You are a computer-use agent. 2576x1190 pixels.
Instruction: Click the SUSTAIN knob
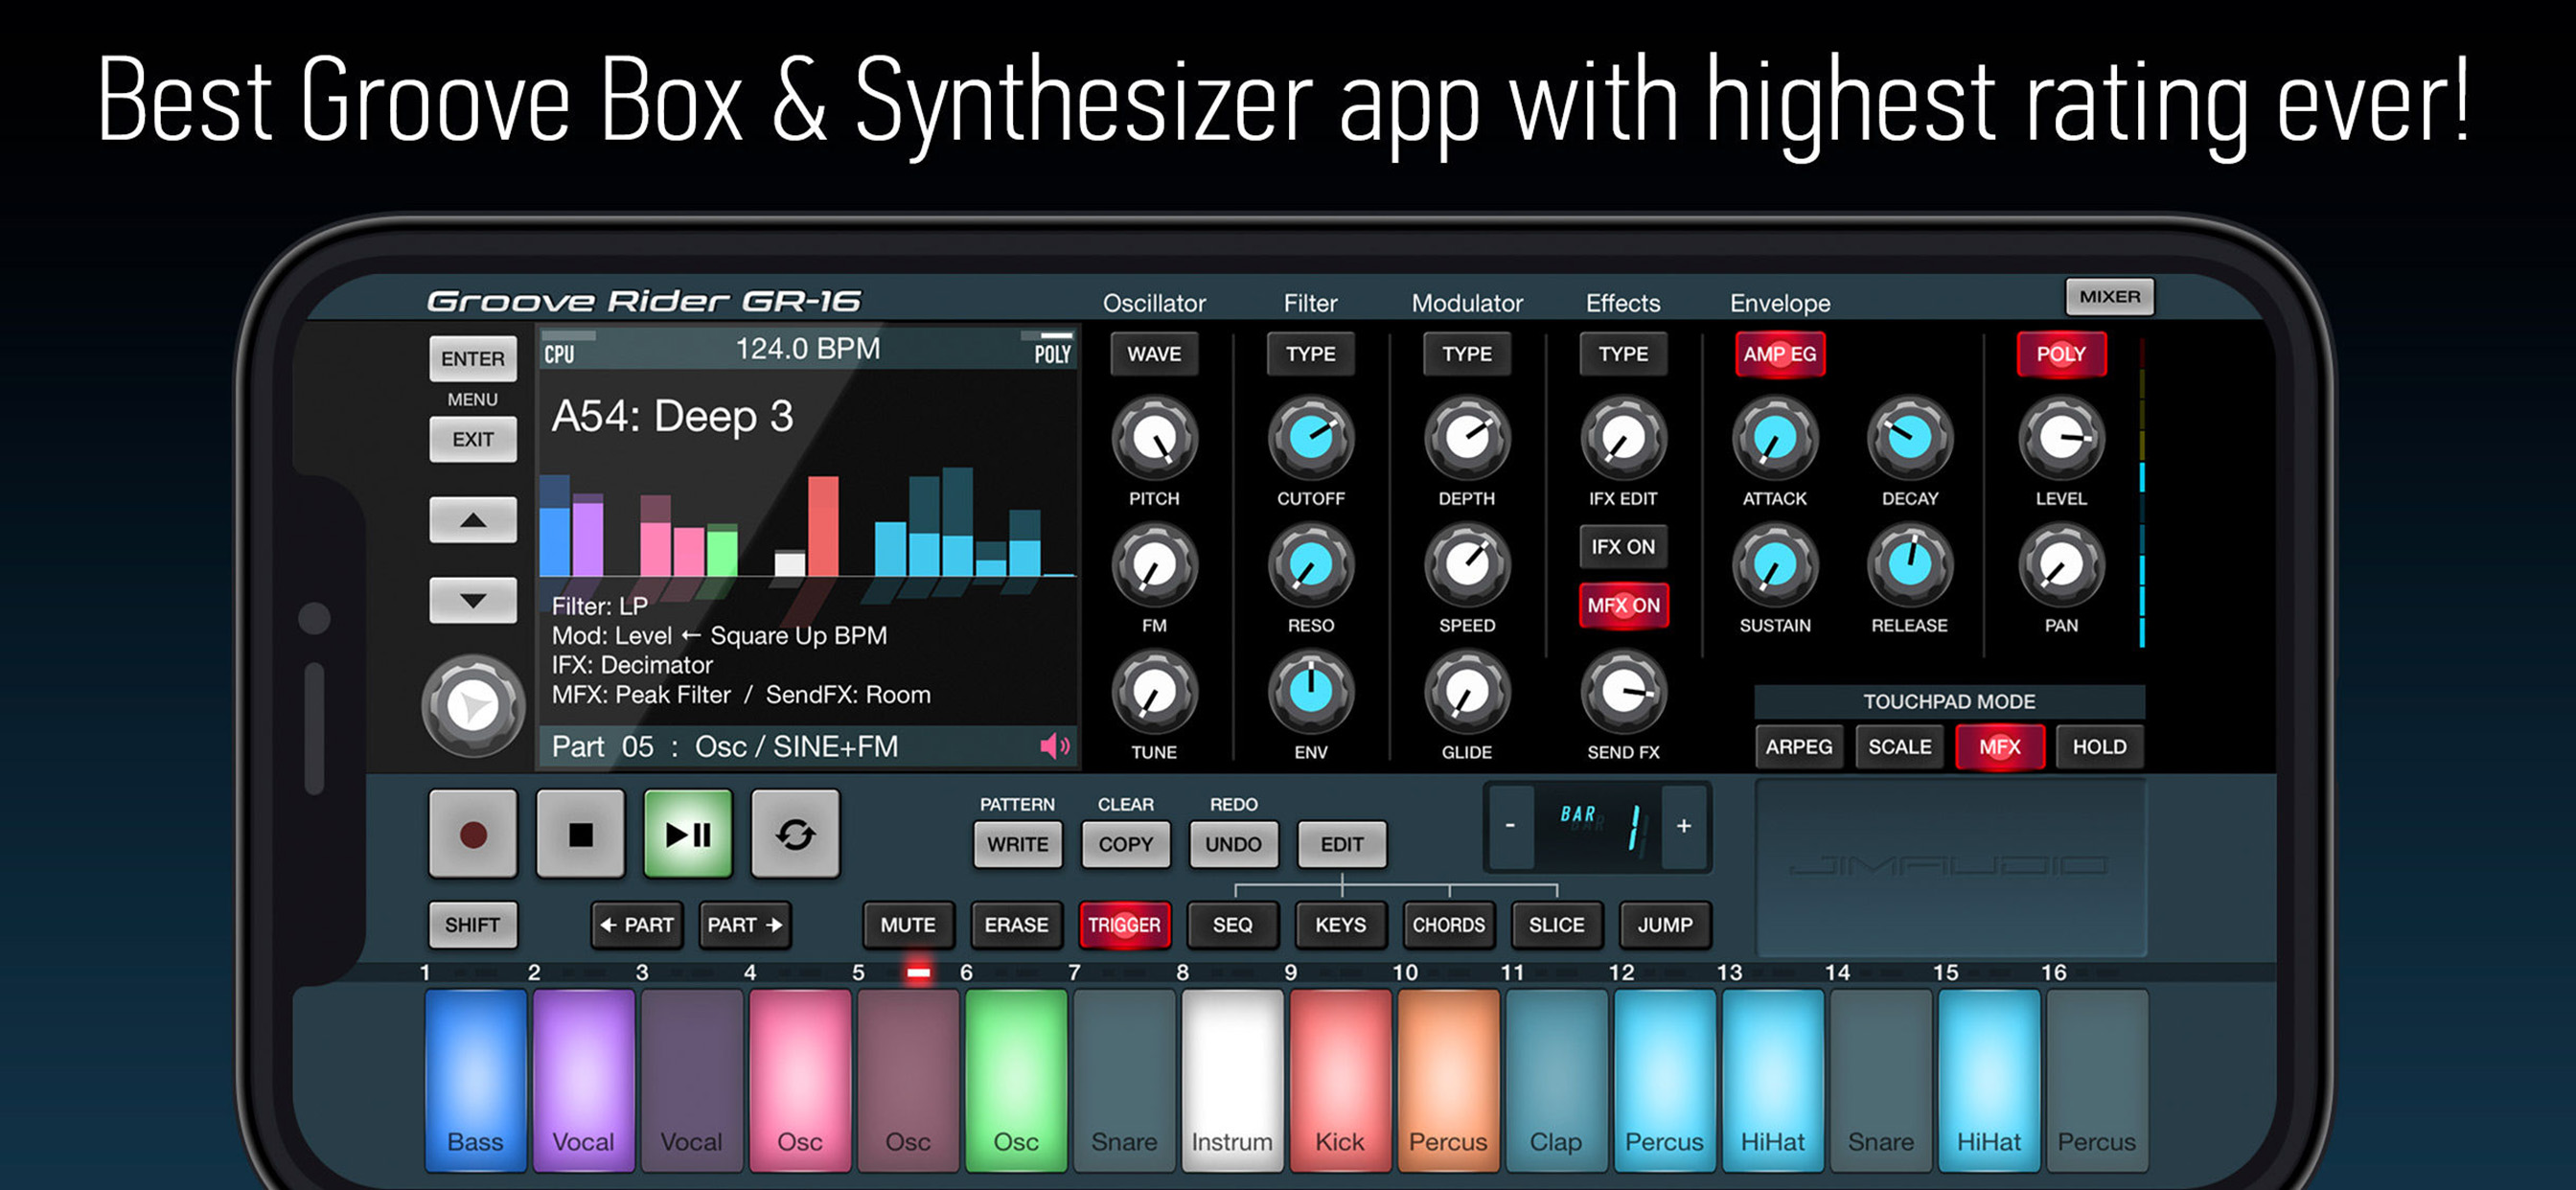[1775, 565]
